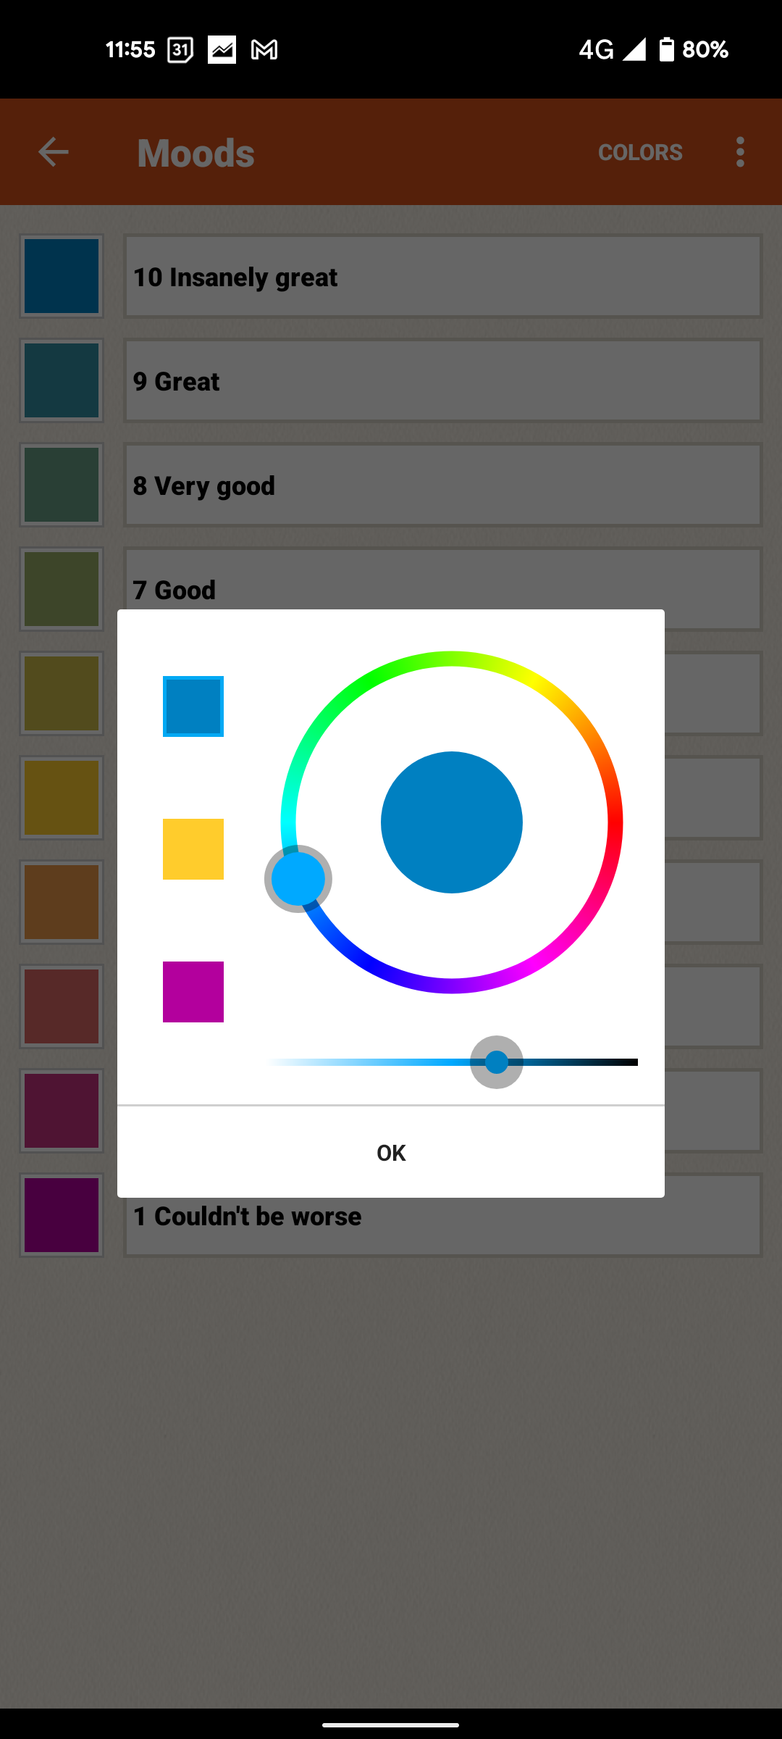Tap the calendar notification icon in status bar
The width and height of the screenshot is (782, 1739).
tap(180, 49)
